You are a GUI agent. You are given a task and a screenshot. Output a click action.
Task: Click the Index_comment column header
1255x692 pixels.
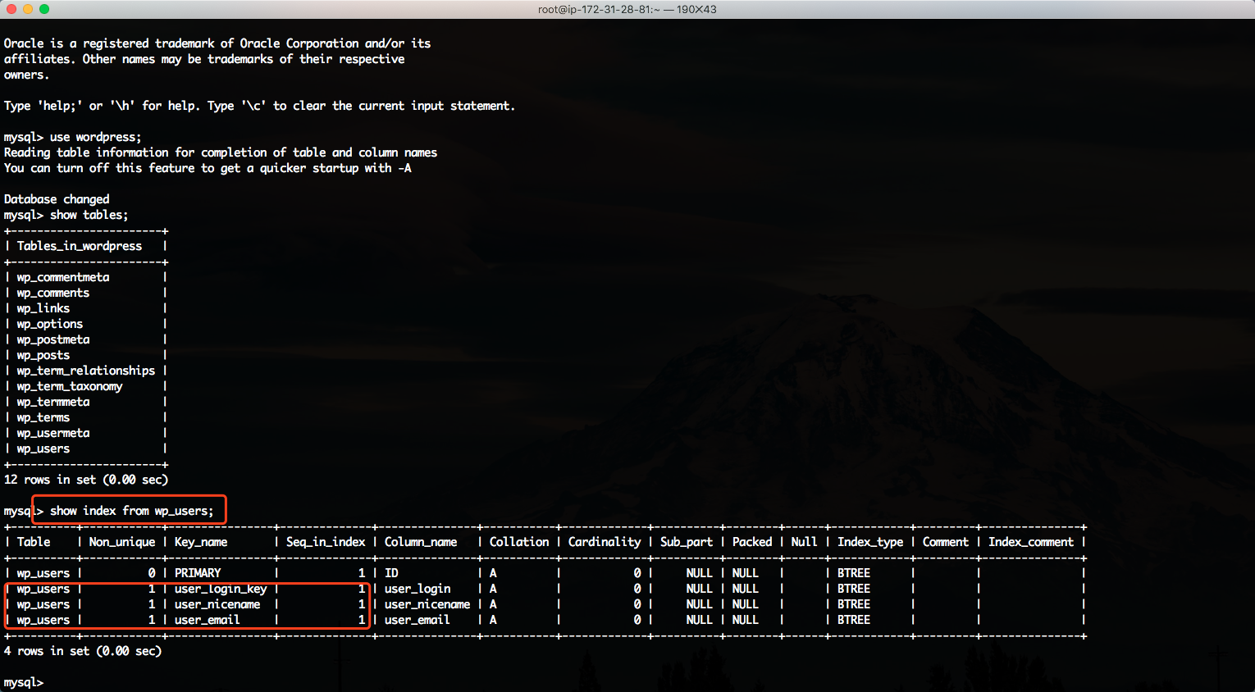pyautogui.click(x=1031, y=542)
